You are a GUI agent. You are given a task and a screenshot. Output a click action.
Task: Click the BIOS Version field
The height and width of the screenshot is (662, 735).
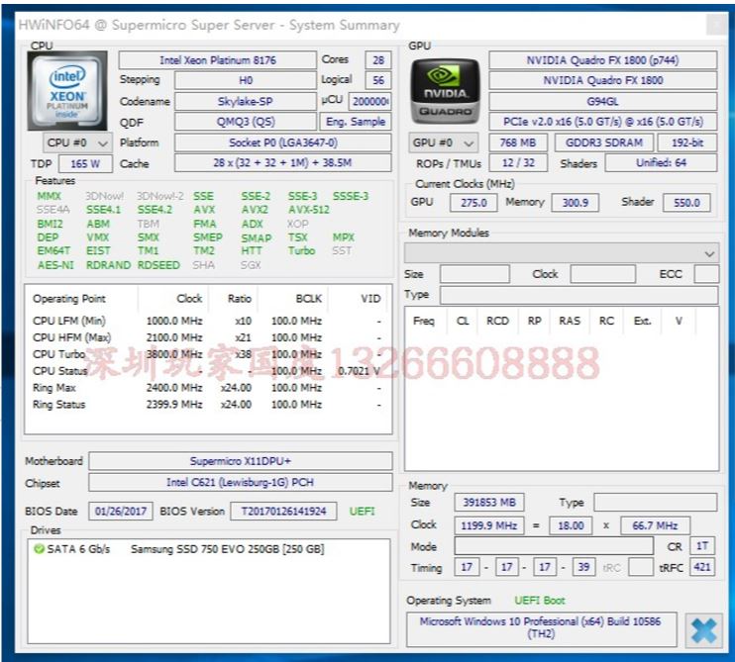pyautogui.click(x=283, y=512)
